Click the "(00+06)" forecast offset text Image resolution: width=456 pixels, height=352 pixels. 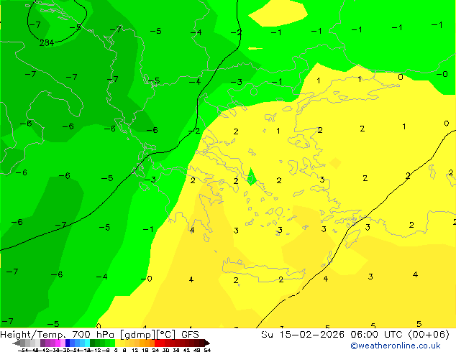(429, 335)
